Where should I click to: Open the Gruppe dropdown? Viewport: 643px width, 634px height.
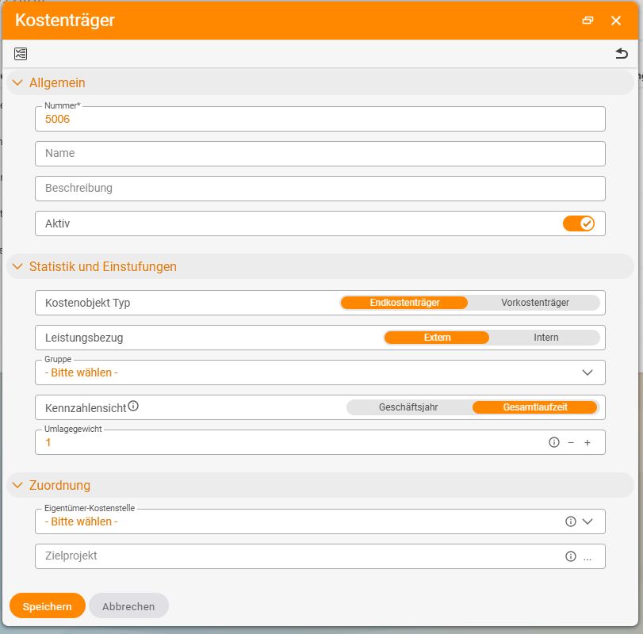click(320, 372)
